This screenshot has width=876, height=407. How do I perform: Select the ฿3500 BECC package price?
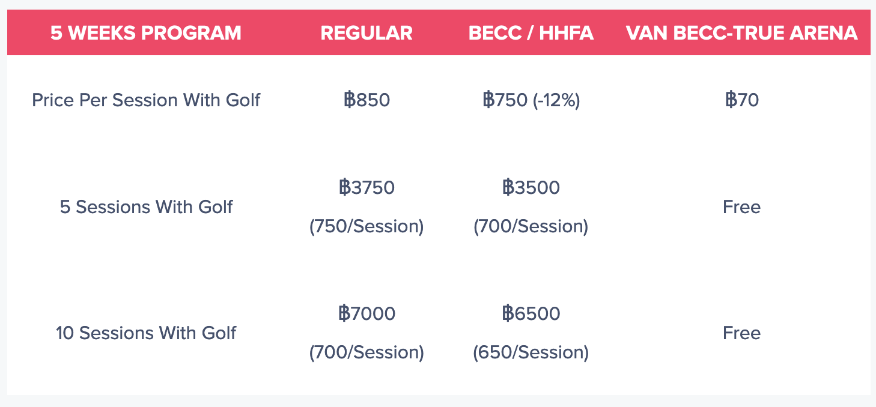[531, 188]
